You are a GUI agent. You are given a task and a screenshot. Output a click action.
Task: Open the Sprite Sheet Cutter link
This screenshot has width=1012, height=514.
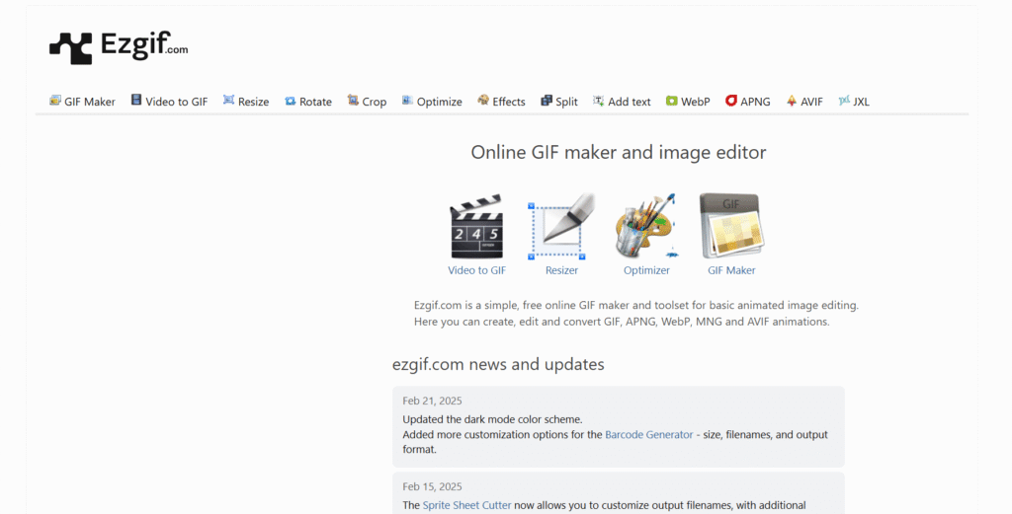(x=466, y=506)
